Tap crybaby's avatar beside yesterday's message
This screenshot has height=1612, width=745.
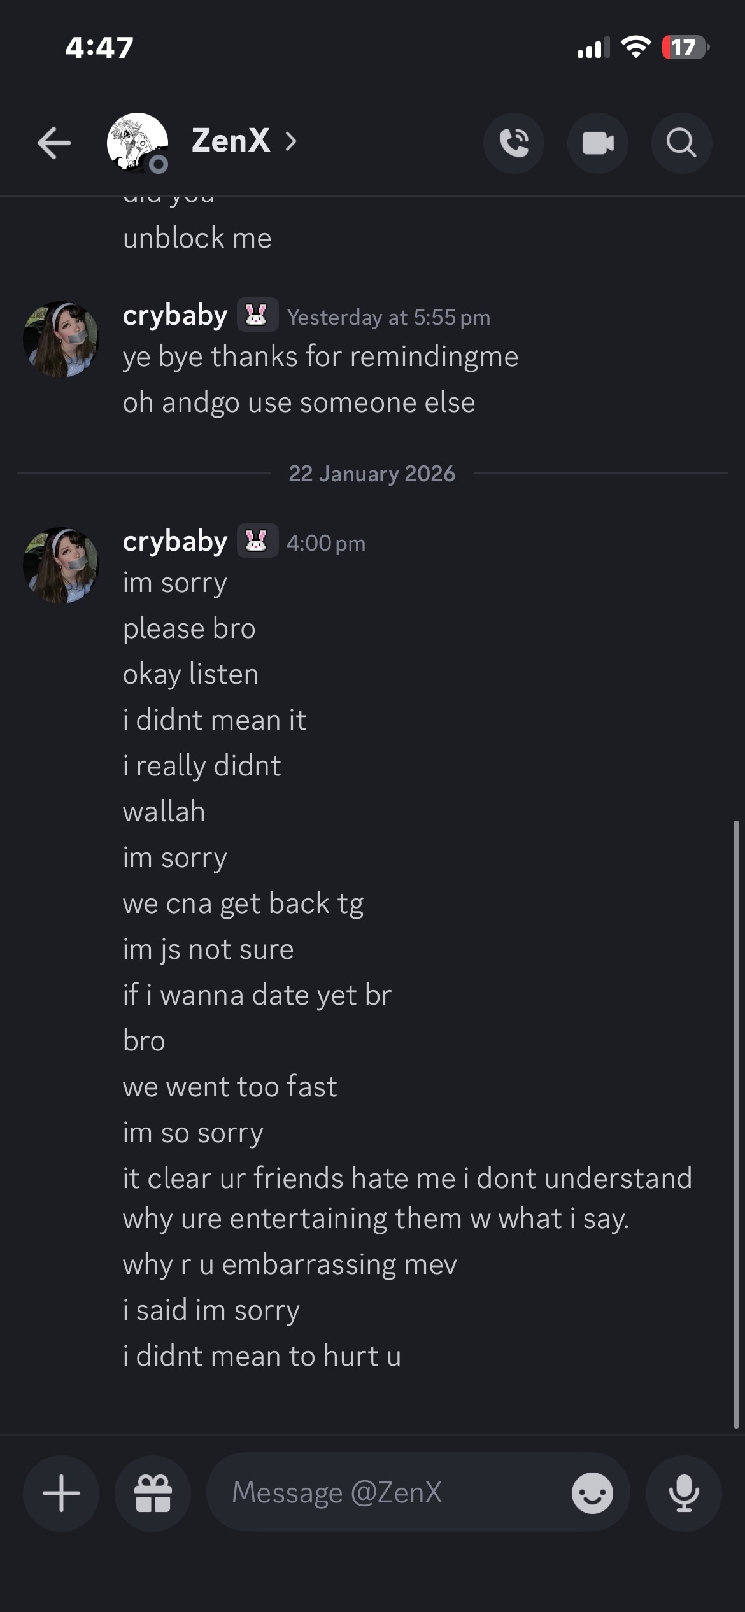pos(61,339)
